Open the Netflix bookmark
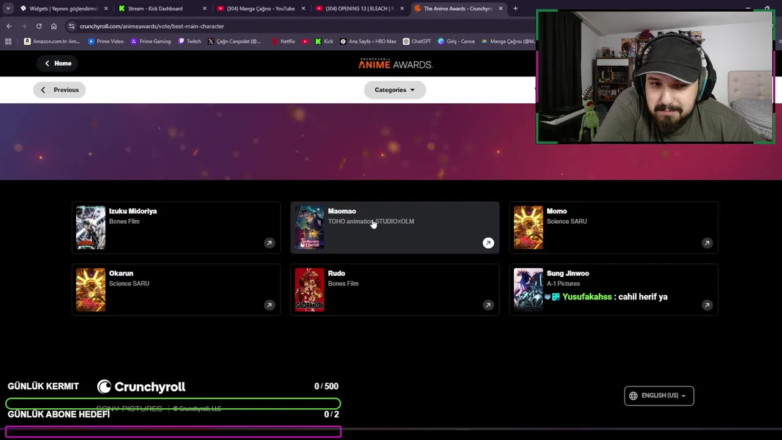Screen dimensions: 782x440 283,42
